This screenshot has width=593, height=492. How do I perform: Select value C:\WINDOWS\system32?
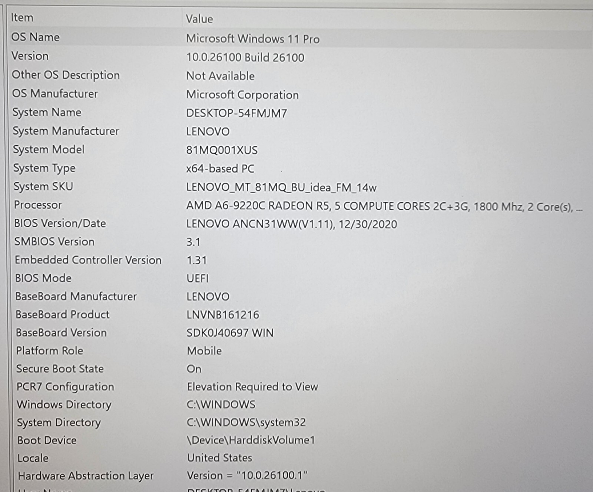(x=246, y=422)
